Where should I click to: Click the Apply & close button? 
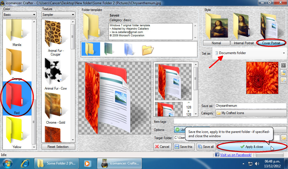[252, 146]
